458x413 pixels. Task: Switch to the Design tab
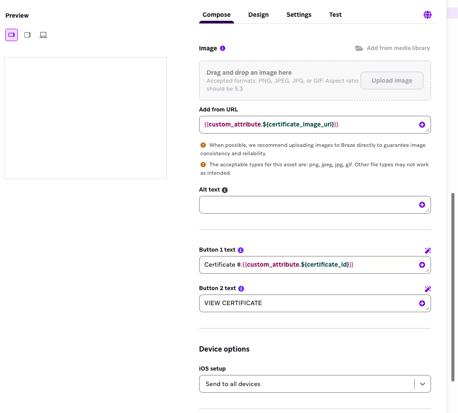(x=258, y=15)
